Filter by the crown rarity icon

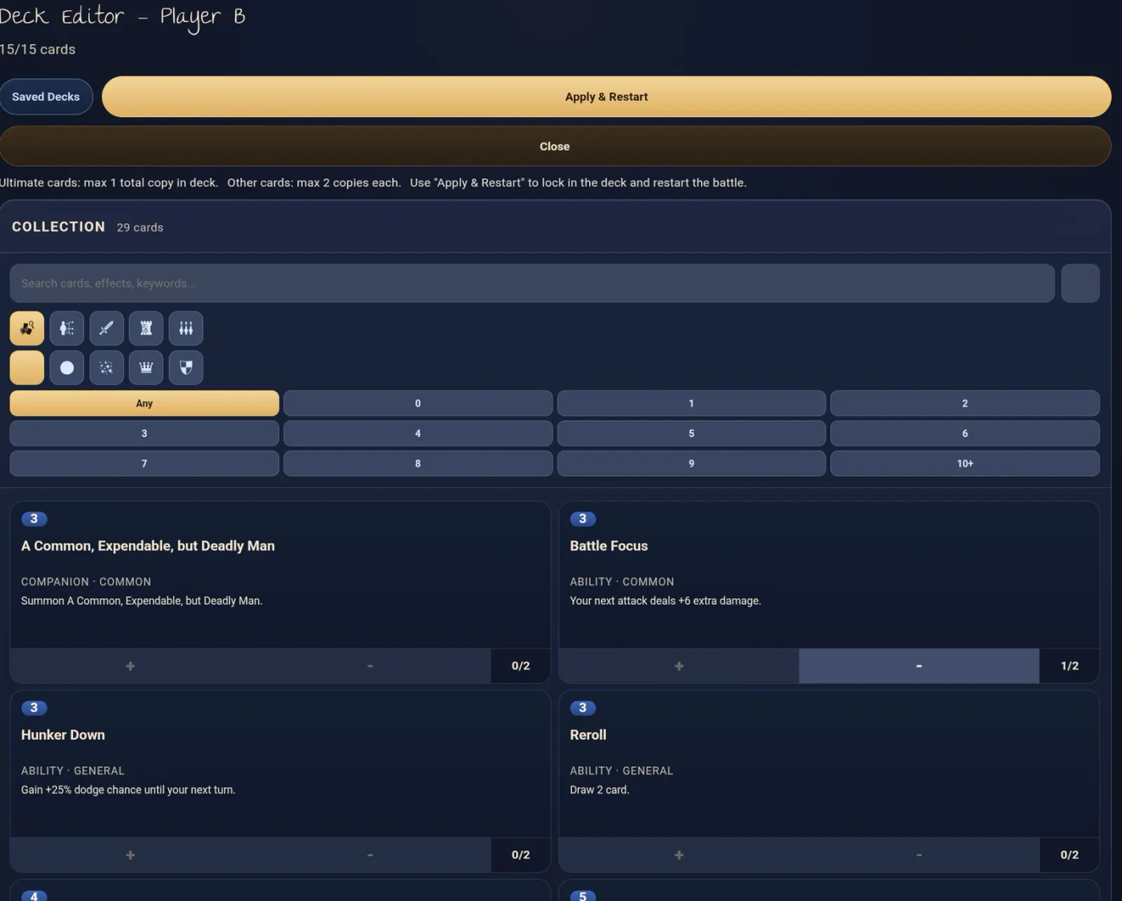(146, 367)
